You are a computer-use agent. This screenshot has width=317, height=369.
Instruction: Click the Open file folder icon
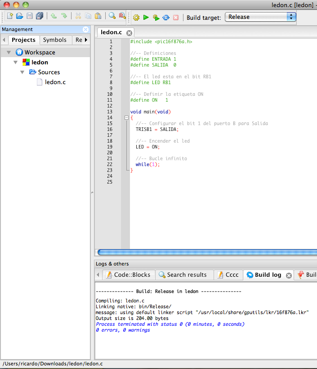[x=19, y=17]
